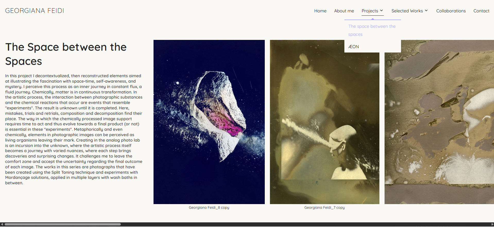Open the Contact page
Viewport: 494px width, 227px height.
[481, 11]
